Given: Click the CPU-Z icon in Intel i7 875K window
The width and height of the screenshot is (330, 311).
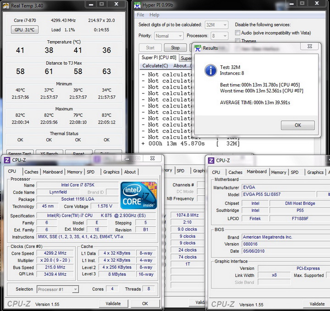Looking at the screenshot, I should (x=7, y=160).
